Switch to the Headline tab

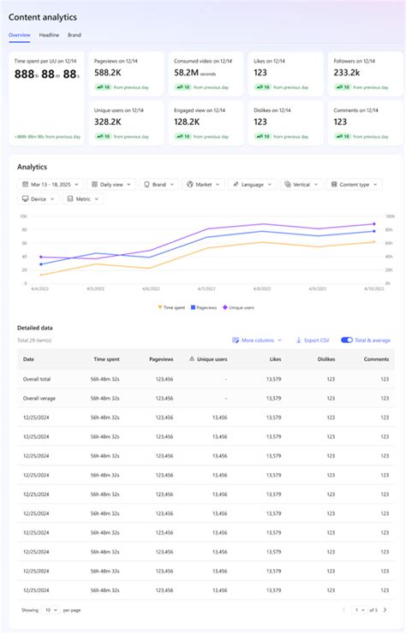pos(49,35)
